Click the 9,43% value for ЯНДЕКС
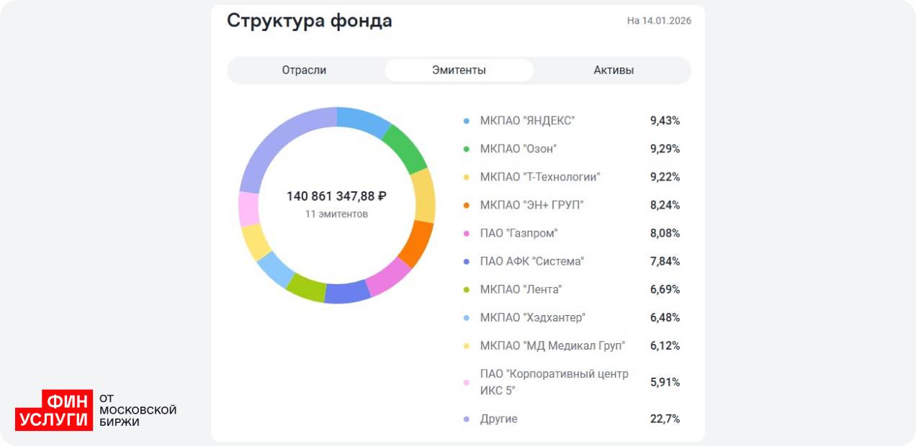The width and height of the screenshot is (916, 446). coord(665,121)
